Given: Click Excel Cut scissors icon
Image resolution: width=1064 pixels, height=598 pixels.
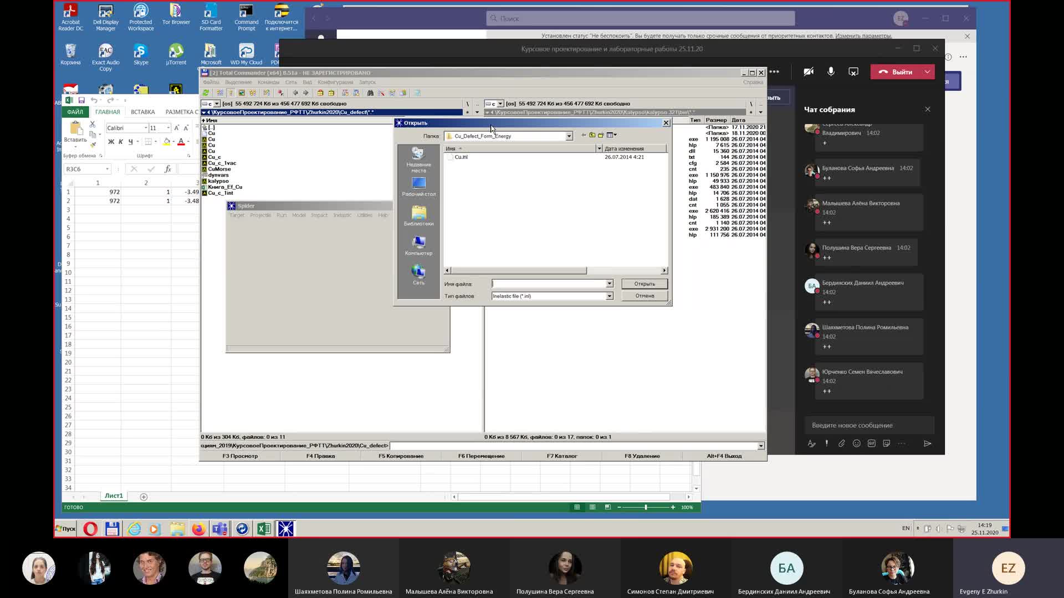Looking at the screenshot, I should 93,125.
